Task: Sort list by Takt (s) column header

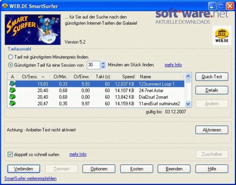Action: click(x=101, y=77)
